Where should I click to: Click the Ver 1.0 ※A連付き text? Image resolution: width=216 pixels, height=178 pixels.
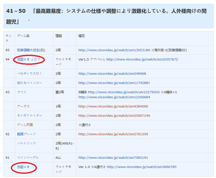click(x=92, y=167)
